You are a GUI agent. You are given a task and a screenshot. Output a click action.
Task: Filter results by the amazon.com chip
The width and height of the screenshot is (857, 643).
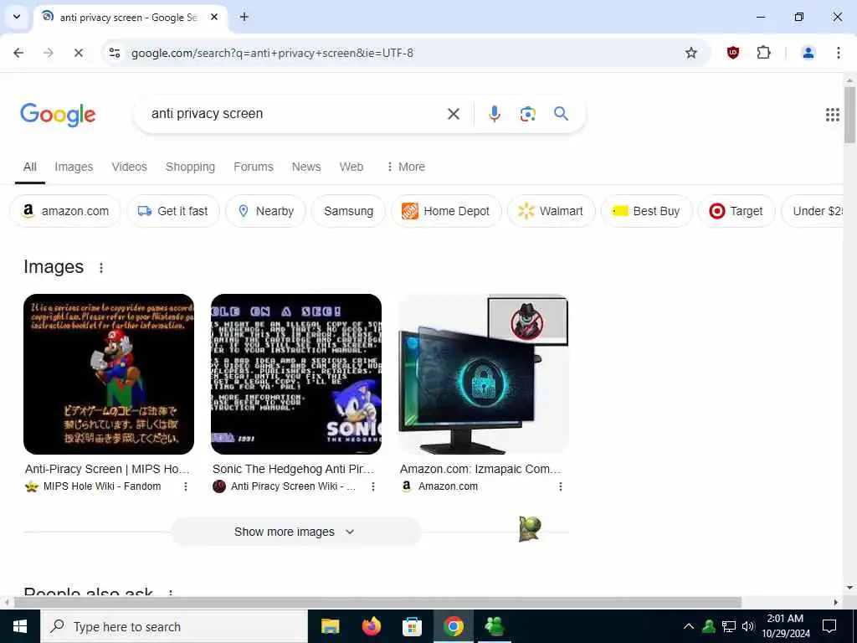[65, 211]
